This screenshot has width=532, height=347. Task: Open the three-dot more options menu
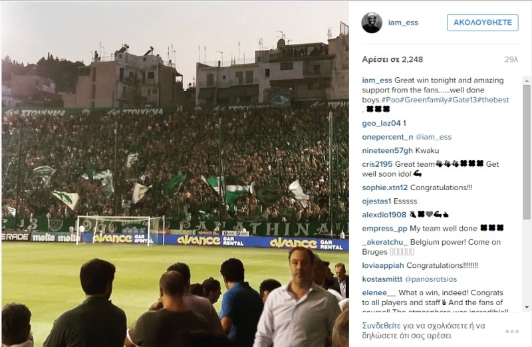coord(511,332)
